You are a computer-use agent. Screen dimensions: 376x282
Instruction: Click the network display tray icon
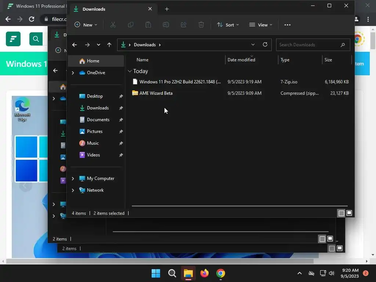[323, 273]
